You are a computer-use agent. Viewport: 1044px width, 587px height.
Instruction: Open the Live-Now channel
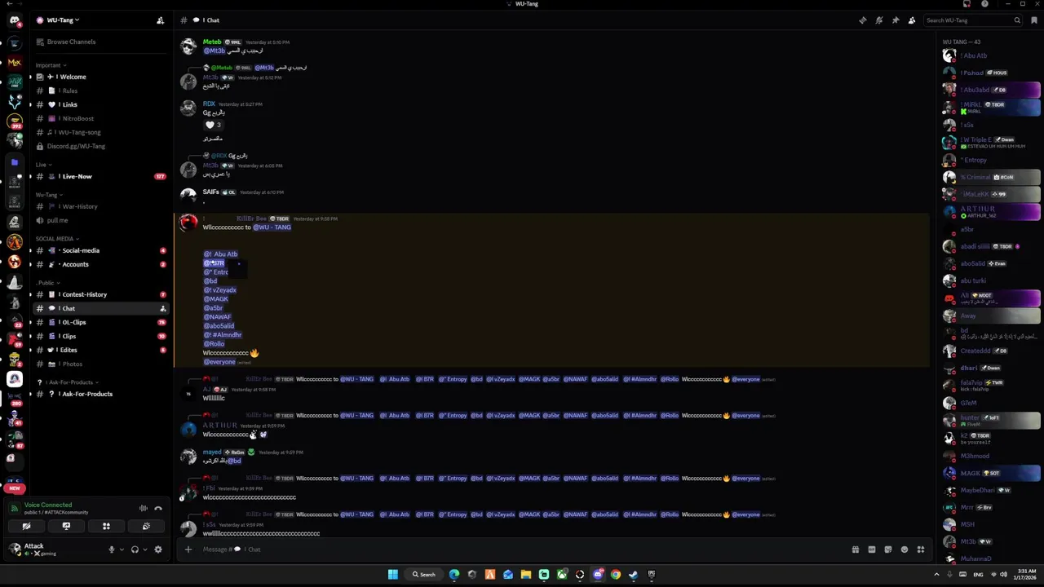tap(100, 176)
